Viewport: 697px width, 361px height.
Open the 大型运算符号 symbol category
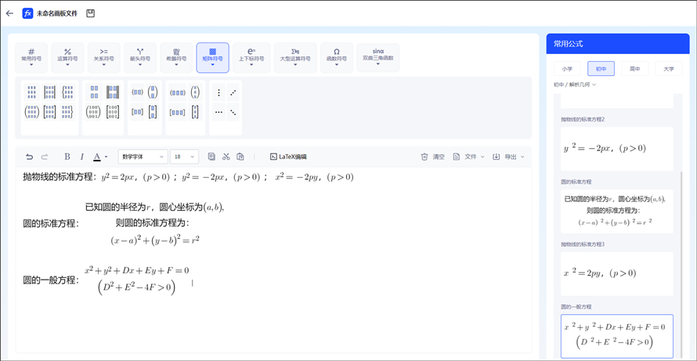[295, 58]
